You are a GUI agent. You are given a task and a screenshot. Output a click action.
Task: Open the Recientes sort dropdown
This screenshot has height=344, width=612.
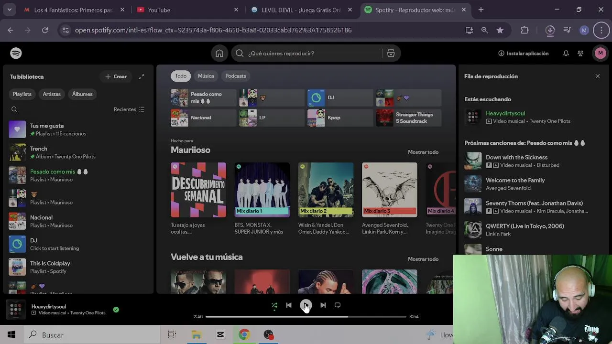point(129,109)
